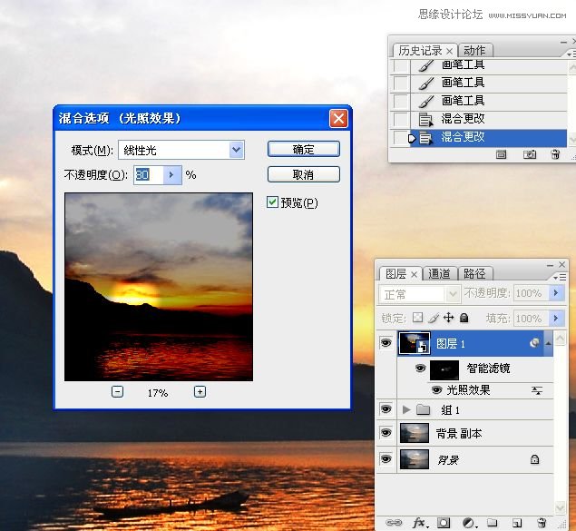Close the 混合选项 dialog

pos(338,118)
